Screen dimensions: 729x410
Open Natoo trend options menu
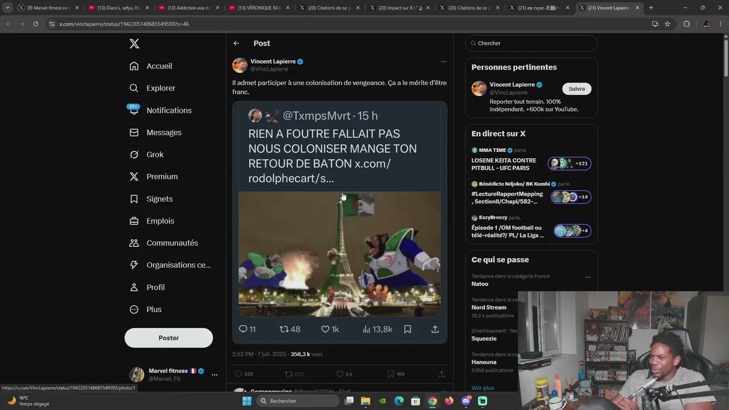pos(588,277)
